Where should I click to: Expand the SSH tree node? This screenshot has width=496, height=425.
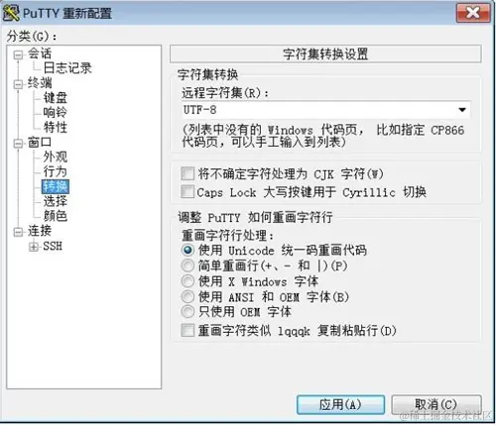click(x=34, y=247)
